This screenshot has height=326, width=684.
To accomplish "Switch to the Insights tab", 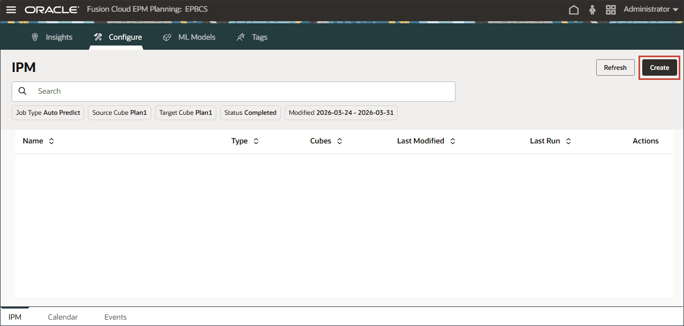I will [52, 37].
